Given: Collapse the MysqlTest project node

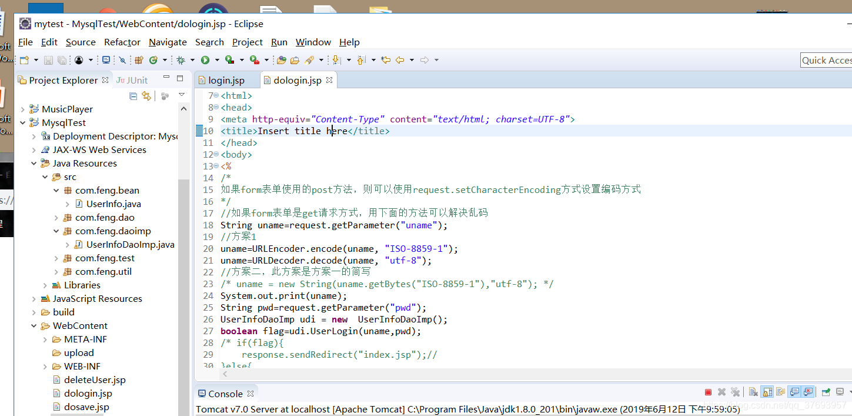Looking at the screenshot, I should tap(23, 123).
